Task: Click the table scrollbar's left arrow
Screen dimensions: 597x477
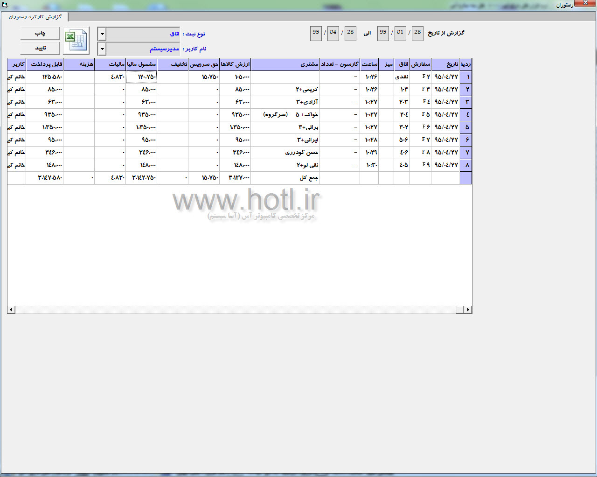Action: (11, 309)
